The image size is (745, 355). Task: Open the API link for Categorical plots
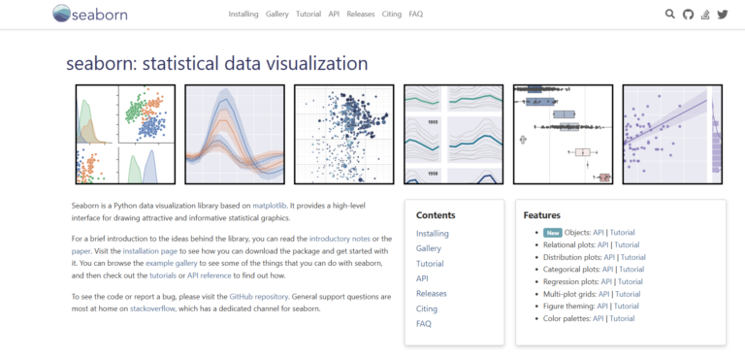pyautogui.click(x=607, y=270)
